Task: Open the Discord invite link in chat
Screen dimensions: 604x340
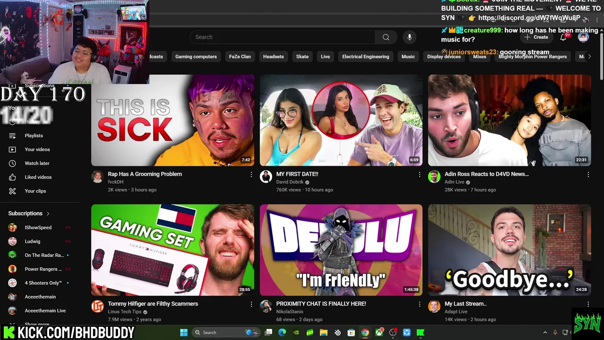Action: click(529, 18)
